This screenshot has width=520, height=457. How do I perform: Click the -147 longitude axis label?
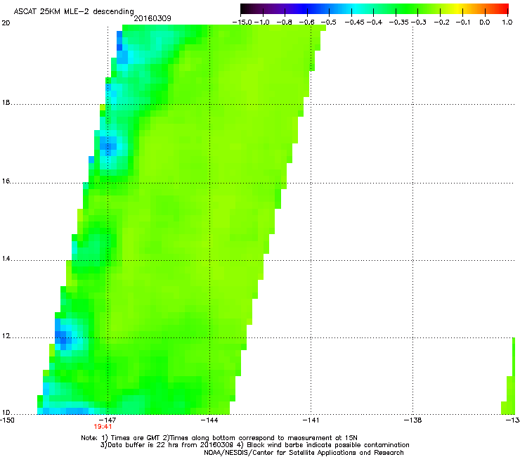(108, 420)
